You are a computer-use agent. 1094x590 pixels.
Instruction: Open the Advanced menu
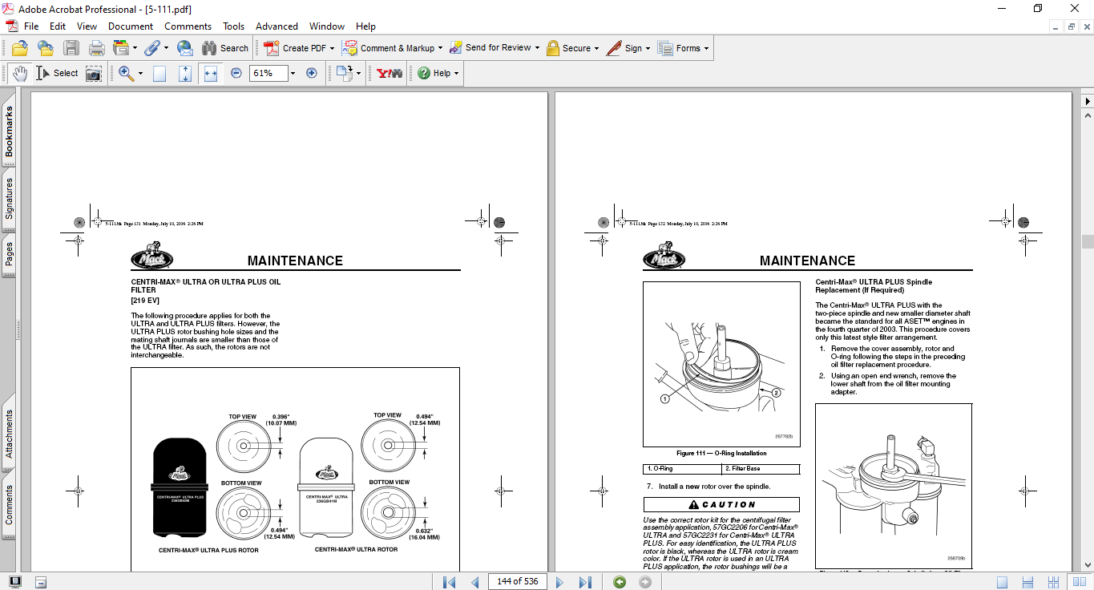tap(277, 26)
